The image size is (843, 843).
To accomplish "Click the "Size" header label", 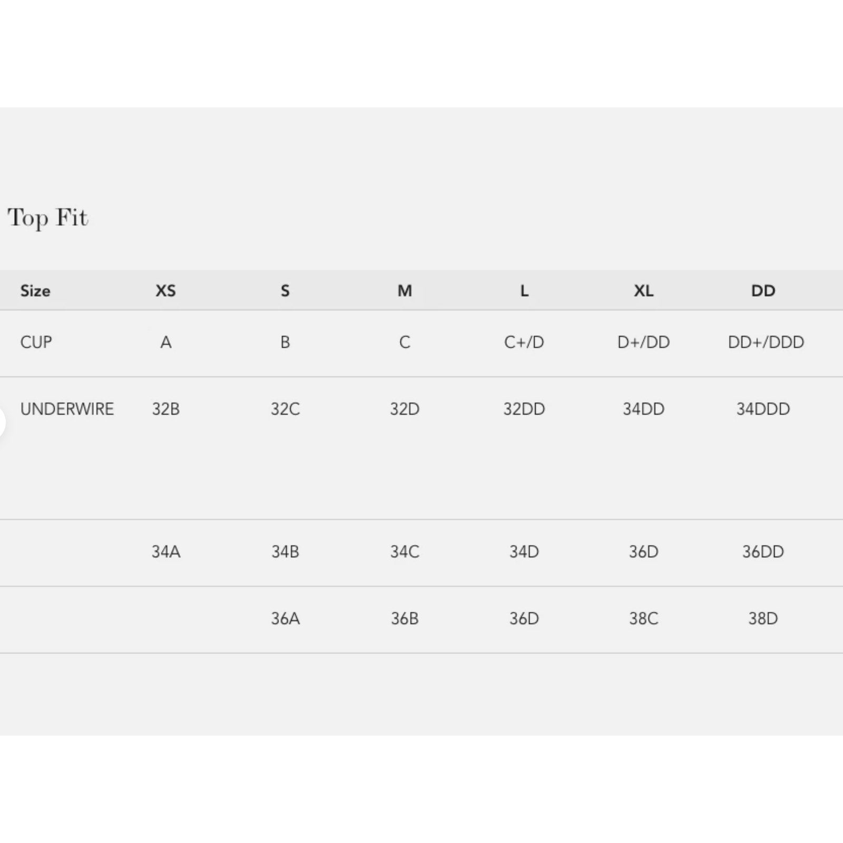I will (35, 291).
